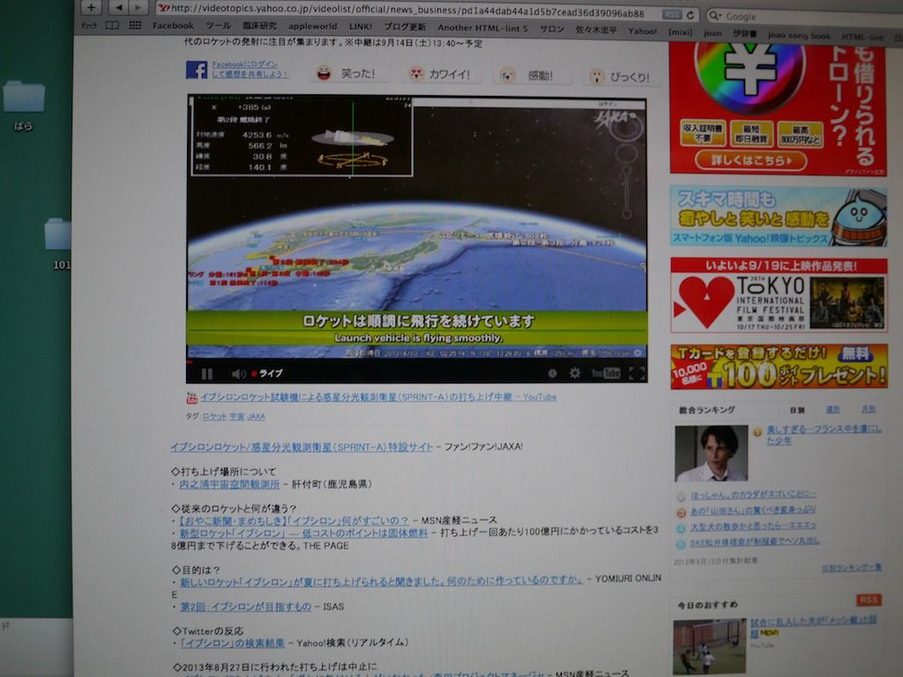Click the ロケット tag link

point(215,416)
